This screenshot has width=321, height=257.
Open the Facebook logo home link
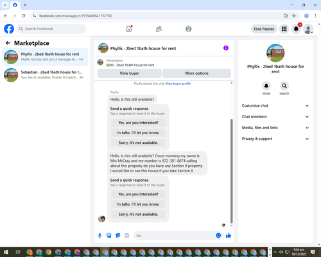(9, 29)
